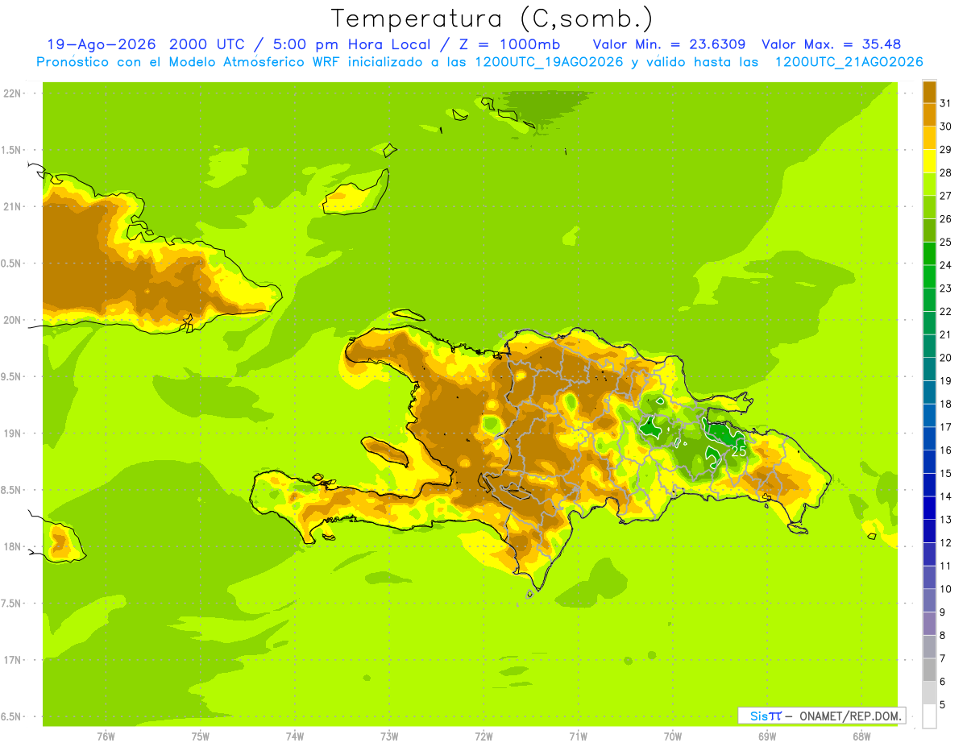Click the colorbar label '11'

[946, 566]
